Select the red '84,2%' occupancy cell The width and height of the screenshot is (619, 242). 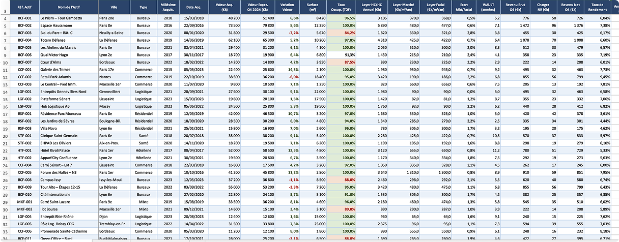(341, 33)
